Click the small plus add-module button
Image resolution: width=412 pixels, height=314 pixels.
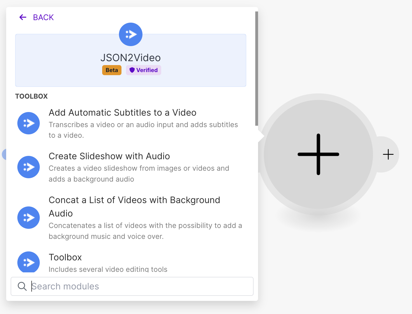(388, 154)
